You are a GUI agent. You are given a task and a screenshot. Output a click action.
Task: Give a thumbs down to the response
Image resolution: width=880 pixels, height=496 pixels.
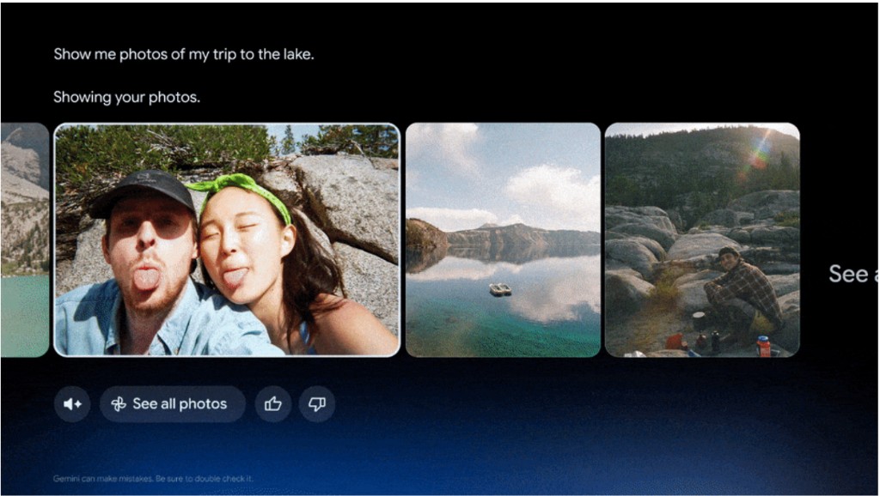317,403
